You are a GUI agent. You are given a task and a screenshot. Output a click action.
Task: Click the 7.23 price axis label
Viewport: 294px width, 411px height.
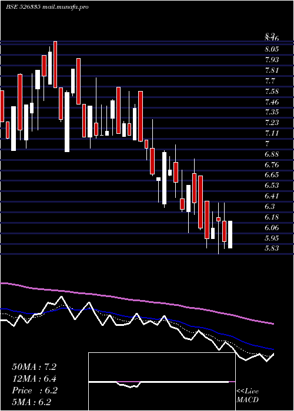[x=272, y=123]
